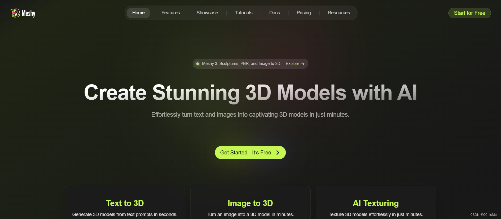This screenshot has height=219, width=501.
Task: Open the Features menu item
Action: (x=171, y=13)
